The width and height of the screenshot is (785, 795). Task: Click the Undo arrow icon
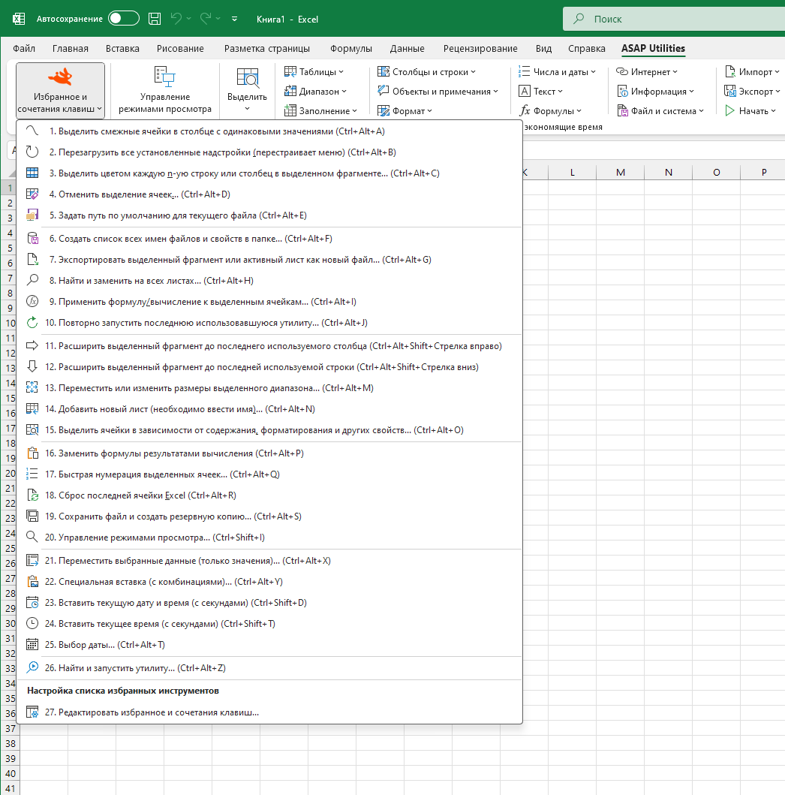176,19
